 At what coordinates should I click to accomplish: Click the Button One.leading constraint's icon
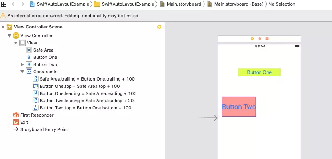35,93
